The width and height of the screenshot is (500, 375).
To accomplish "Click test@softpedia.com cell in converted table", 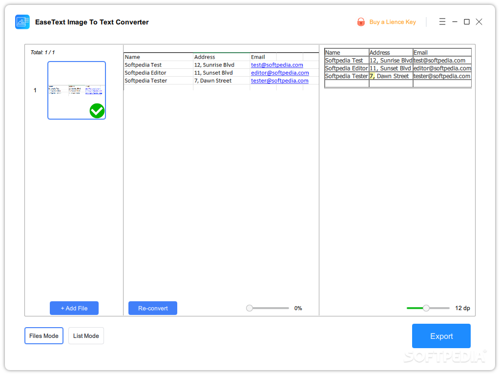I will coord(442,60).
